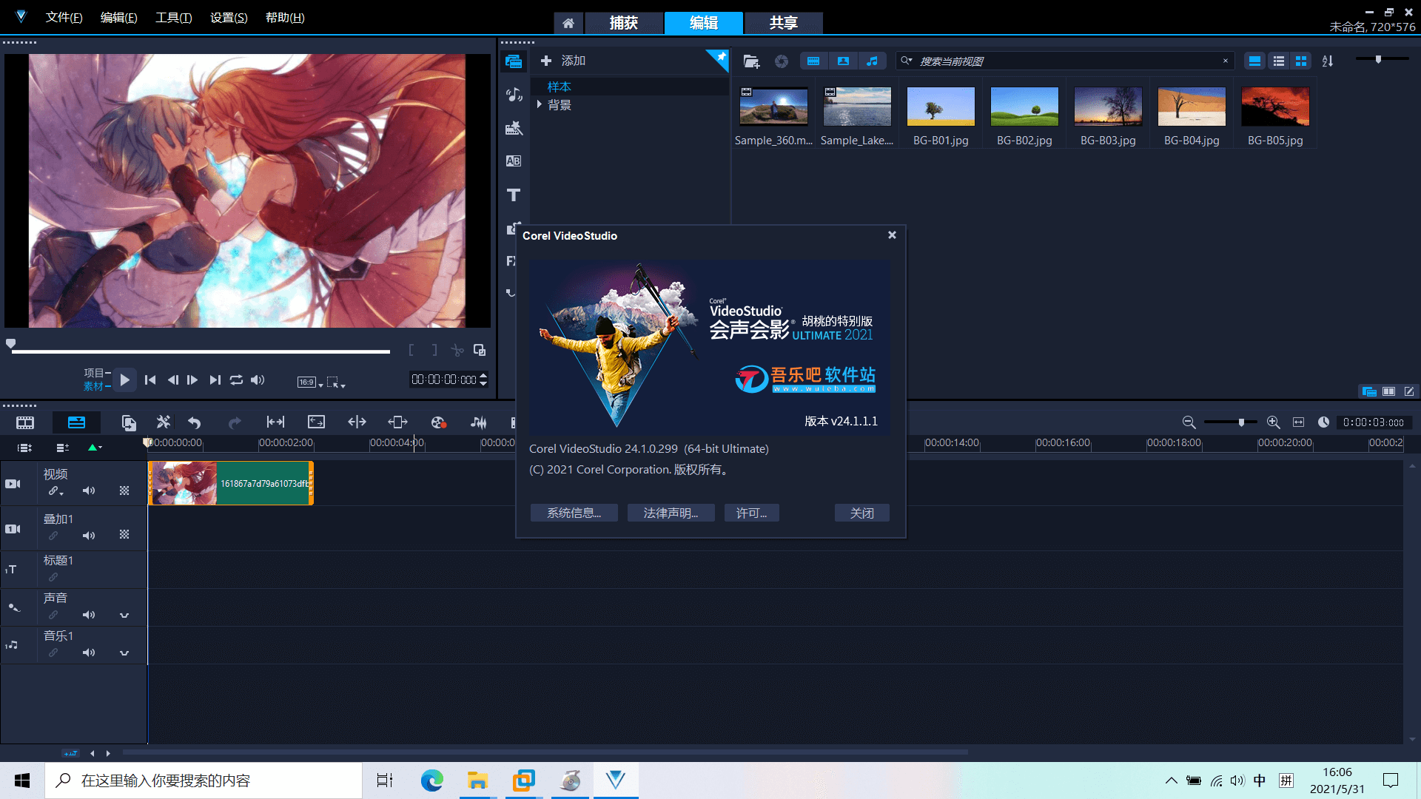1421x799 pixels.
Task: Expand the 音乐1 track with chevron
Action: coord(124,653)
